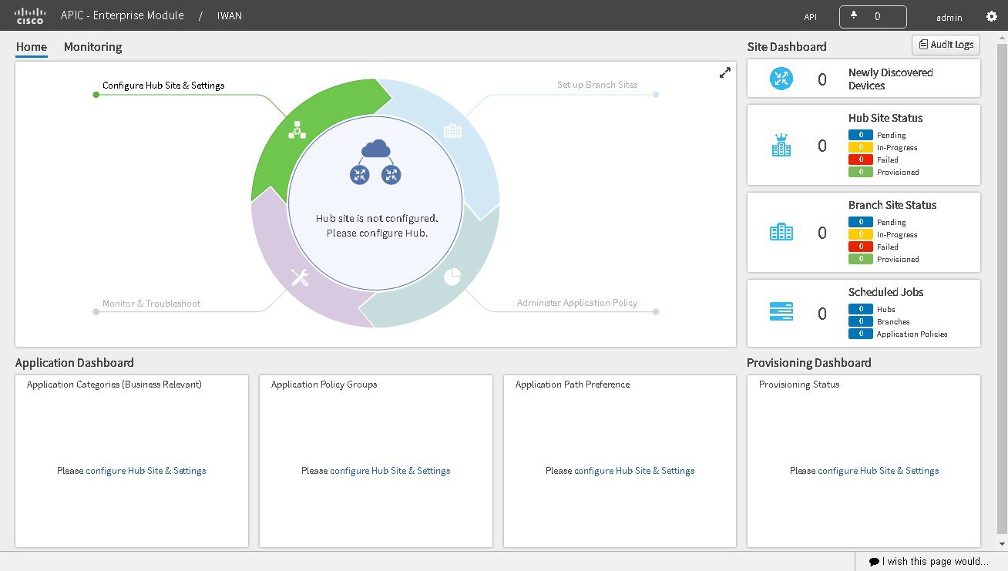
Task: Click the notification bell counter
Action: (x=872, y=15)
